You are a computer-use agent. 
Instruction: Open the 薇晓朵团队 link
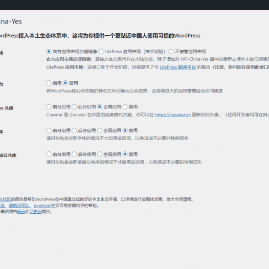point(19,206)
